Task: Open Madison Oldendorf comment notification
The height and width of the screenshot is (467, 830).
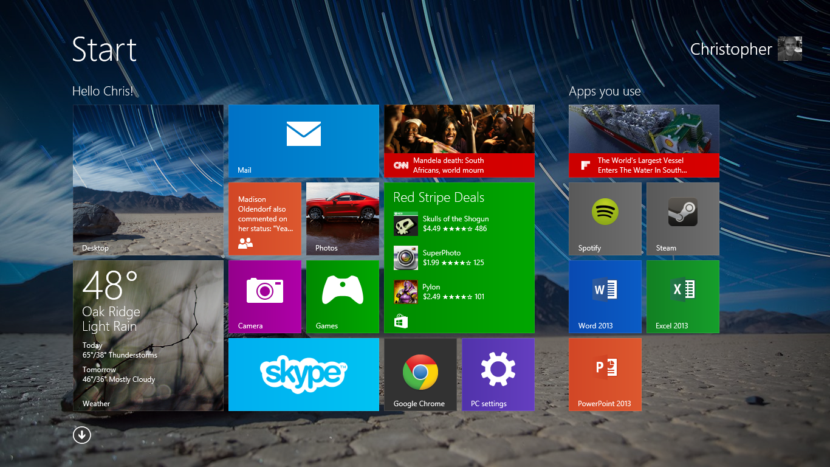Action: [x=266, y=214]
